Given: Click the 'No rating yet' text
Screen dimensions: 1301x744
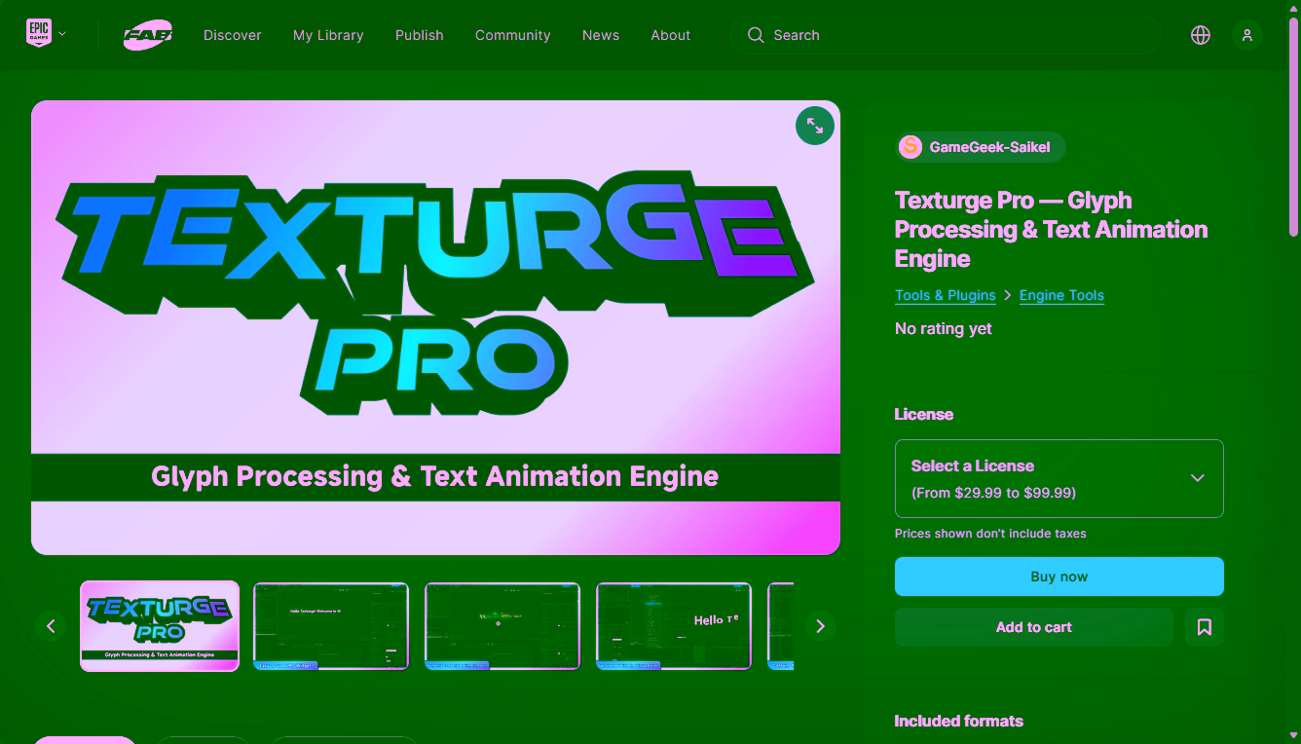Looking at the screenshot, I should [x=944, y=329].
